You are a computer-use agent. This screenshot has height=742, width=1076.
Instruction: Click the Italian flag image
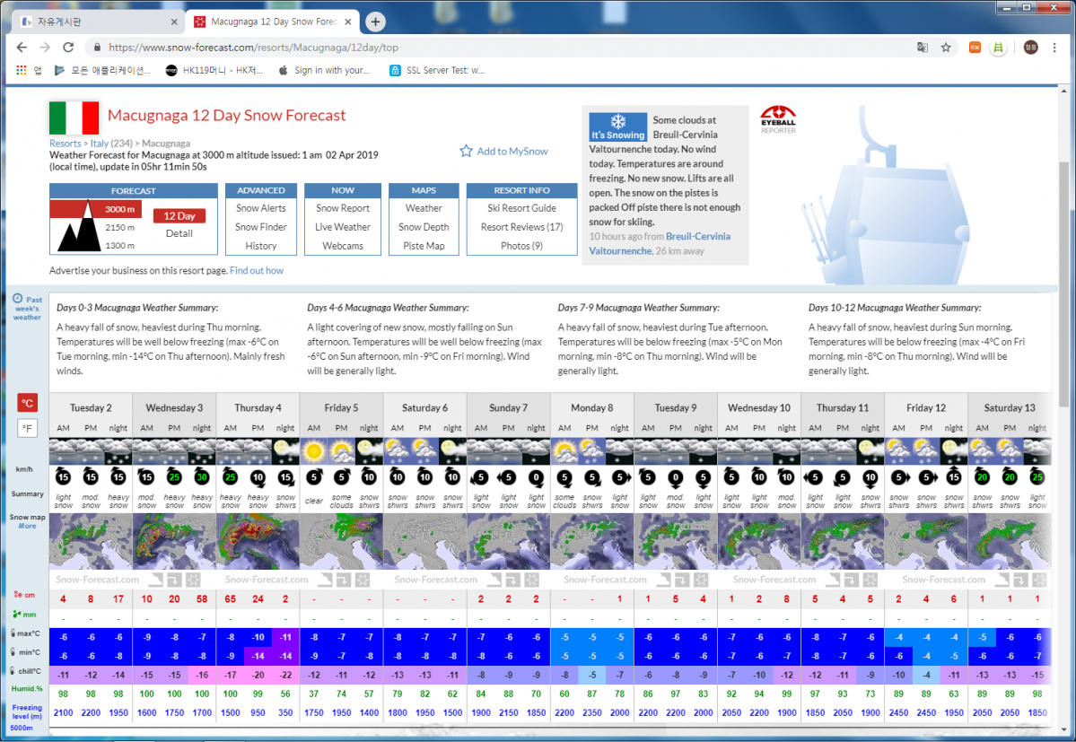click(74, 118)
